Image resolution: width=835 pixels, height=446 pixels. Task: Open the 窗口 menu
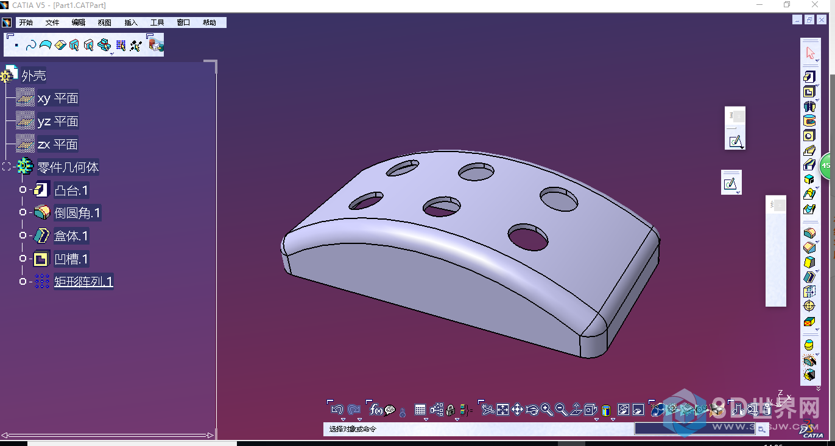tap(183, 23)
